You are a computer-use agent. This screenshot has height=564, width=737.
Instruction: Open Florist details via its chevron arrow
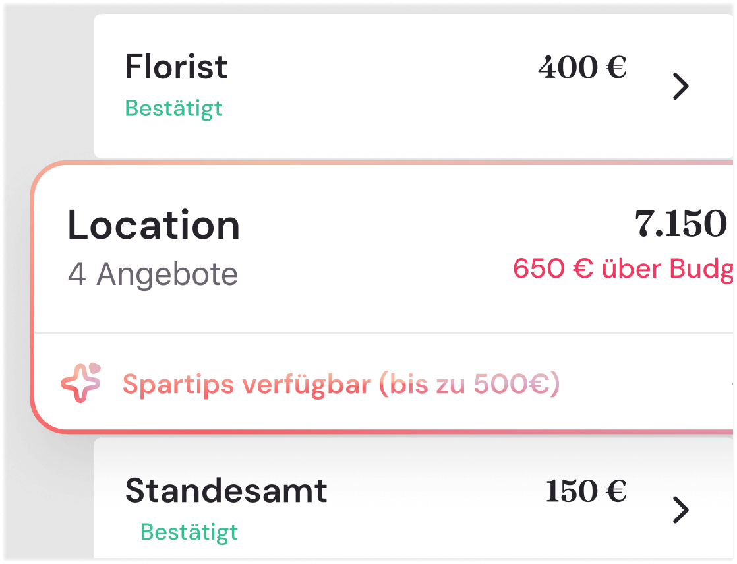click(x=680, y=86)
